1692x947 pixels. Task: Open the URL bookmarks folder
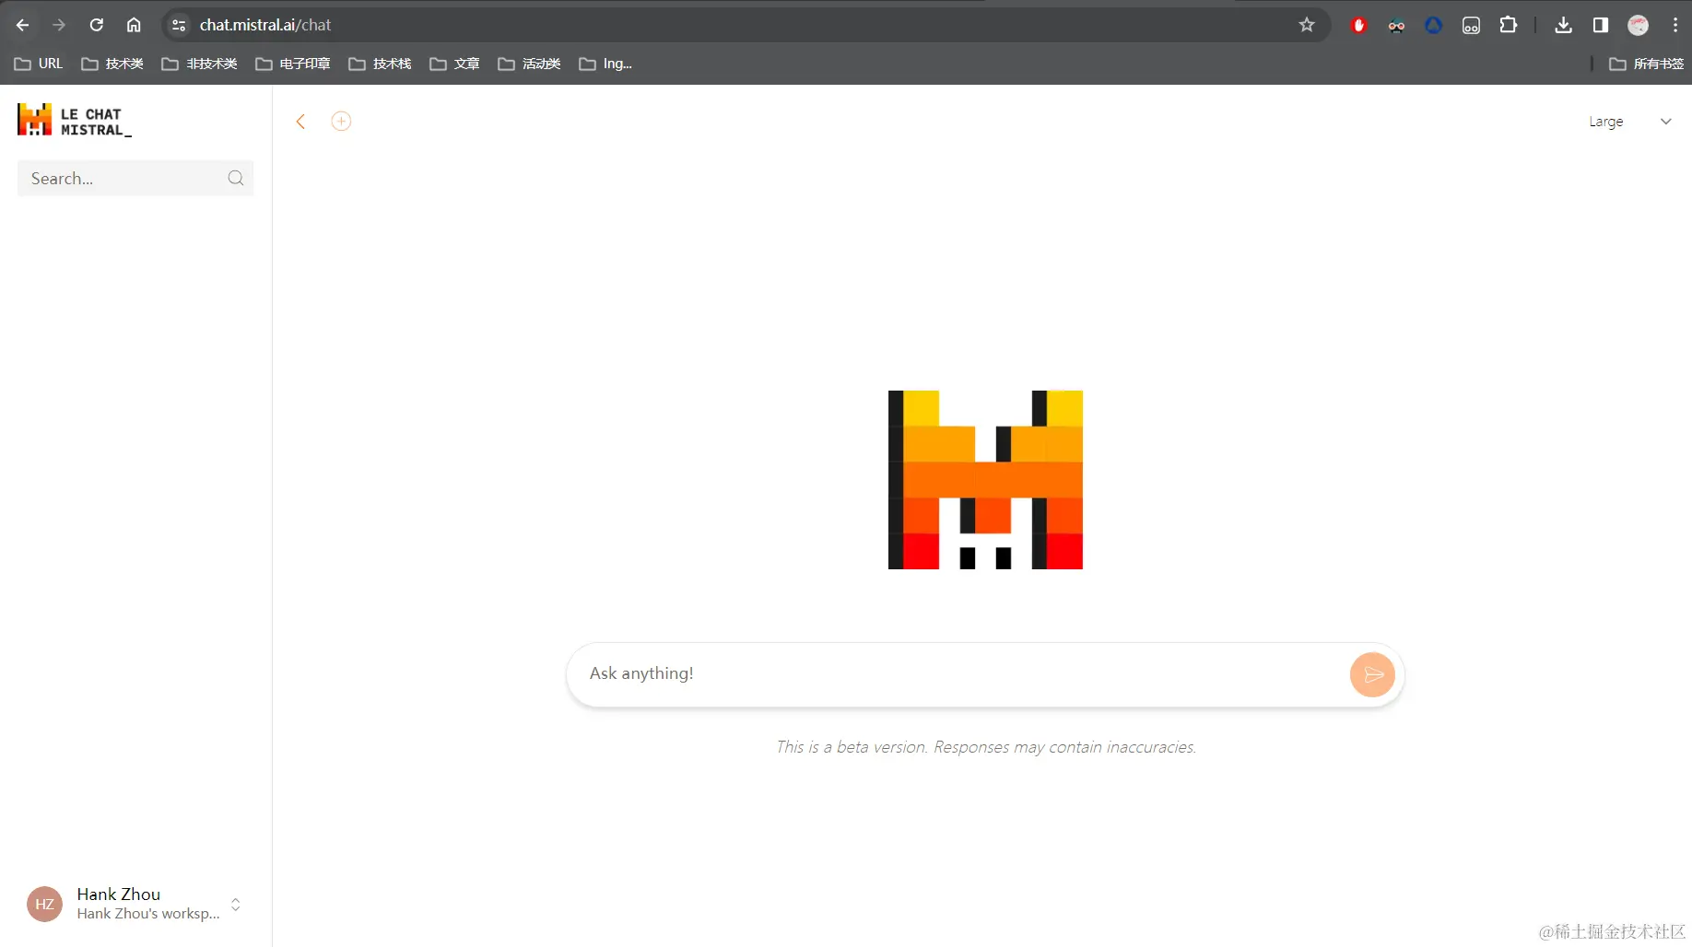coord(39,64)
